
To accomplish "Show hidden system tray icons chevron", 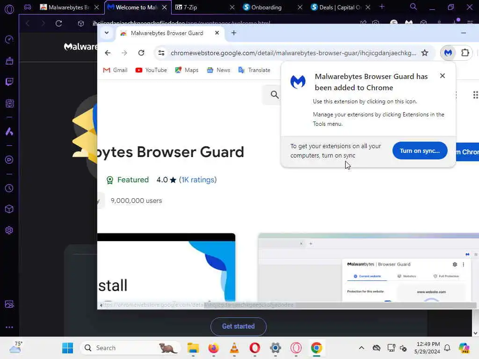I will [362, 348].
